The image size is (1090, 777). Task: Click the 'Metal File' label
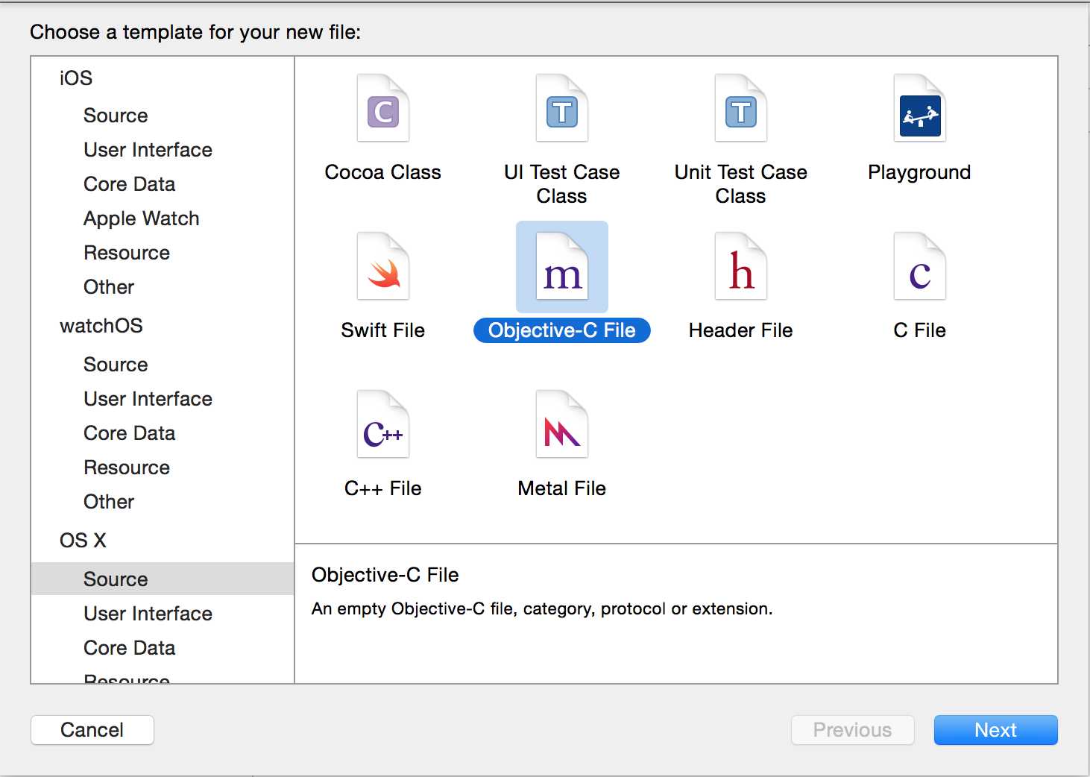point(562,488)
